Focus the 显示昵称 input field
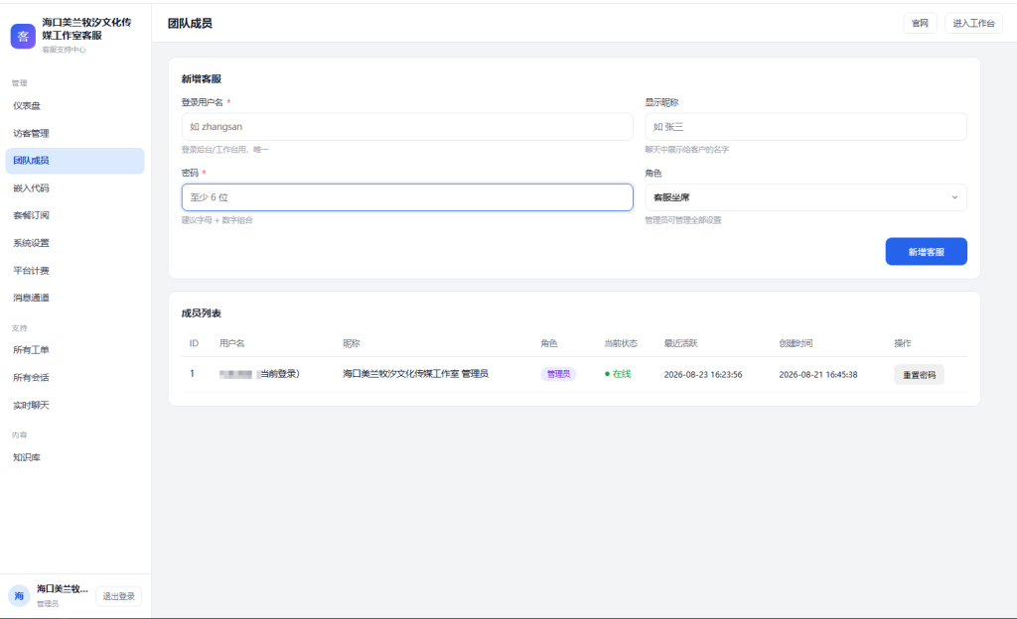 pyautogui.click(x=805, y=127)
